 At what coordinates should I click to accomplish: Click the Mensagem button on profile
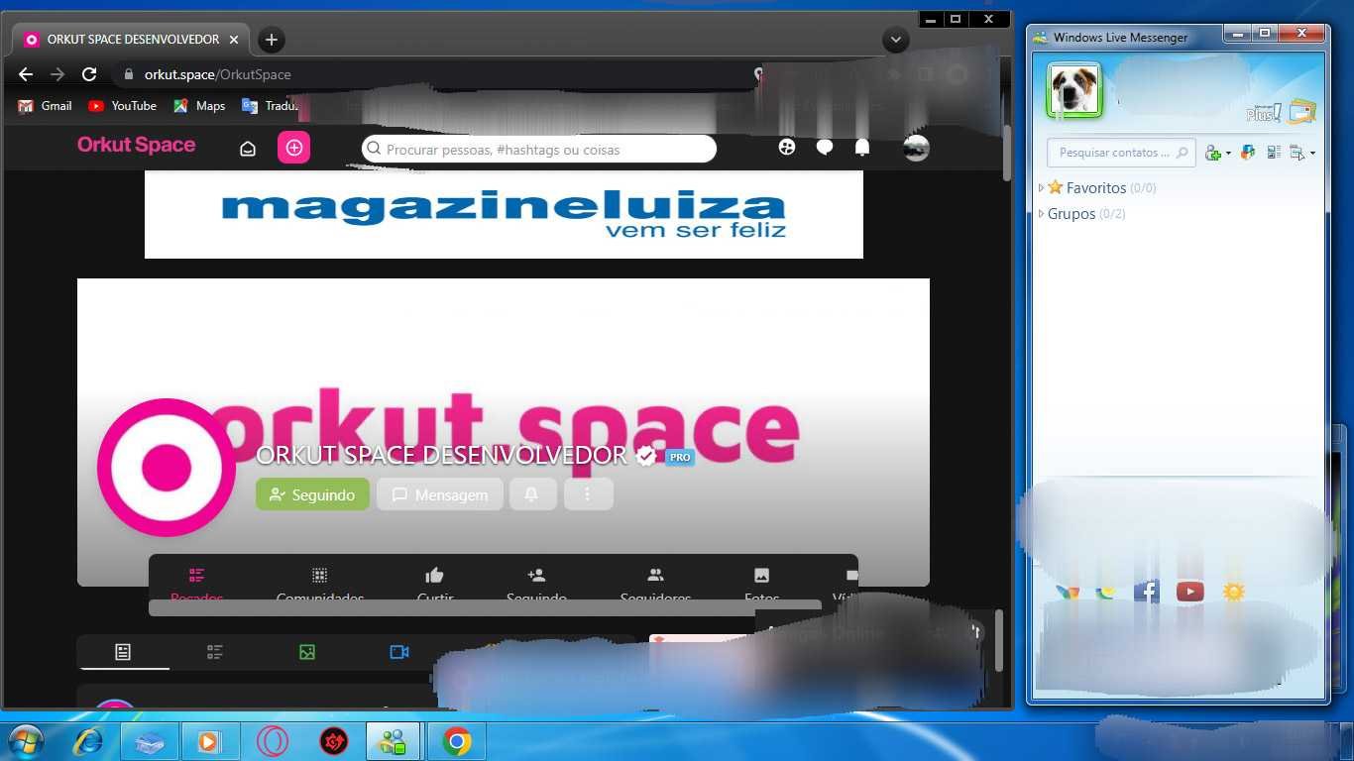coord(439,494)
